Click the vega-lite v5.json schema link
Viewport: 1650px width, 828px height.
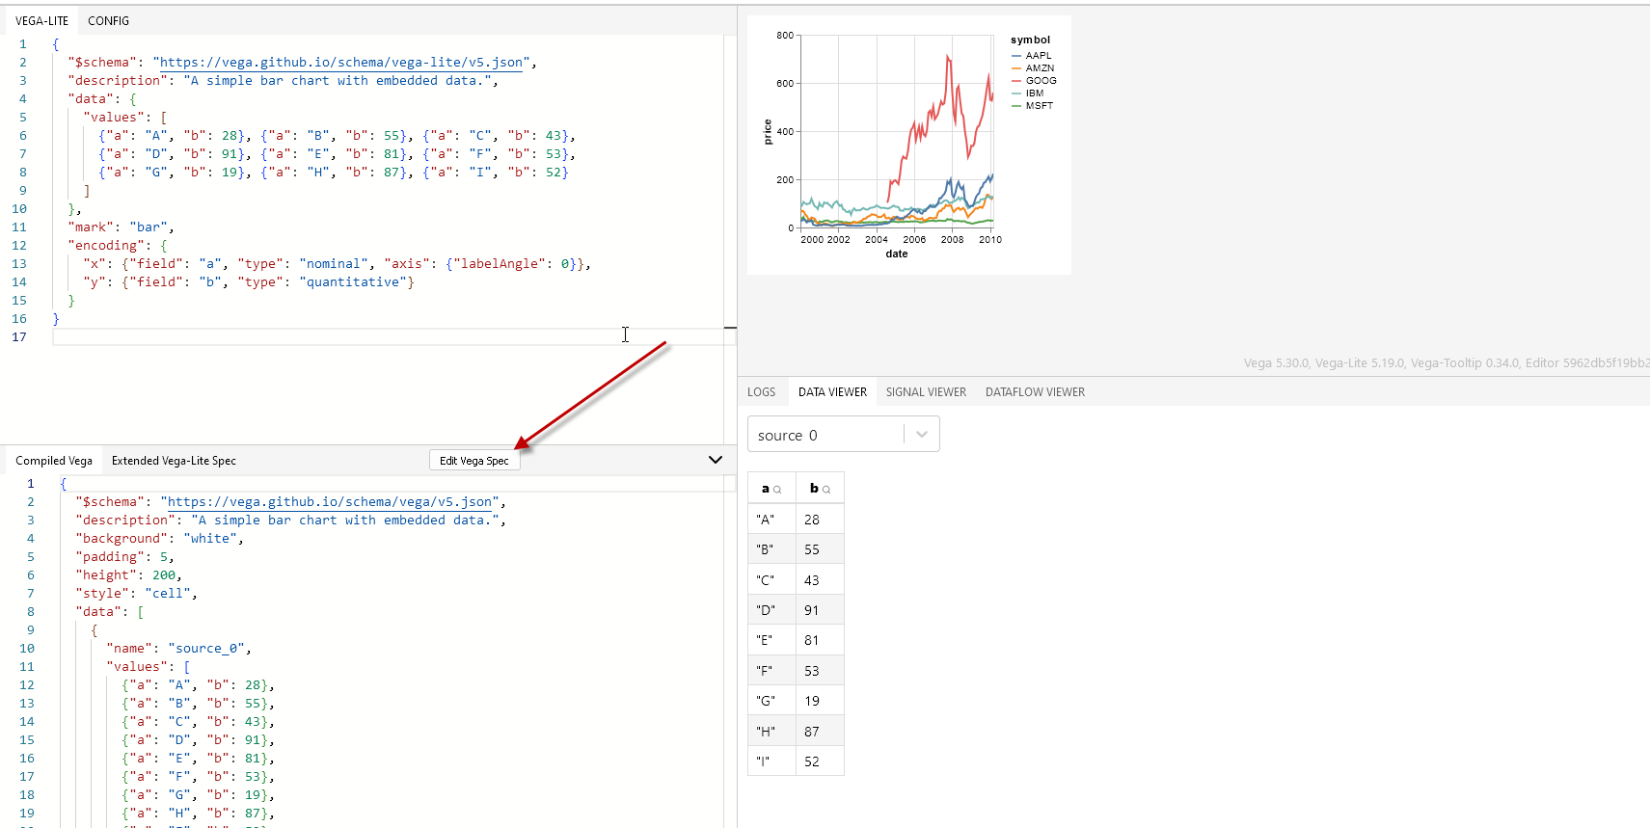[x=341, y=63]
